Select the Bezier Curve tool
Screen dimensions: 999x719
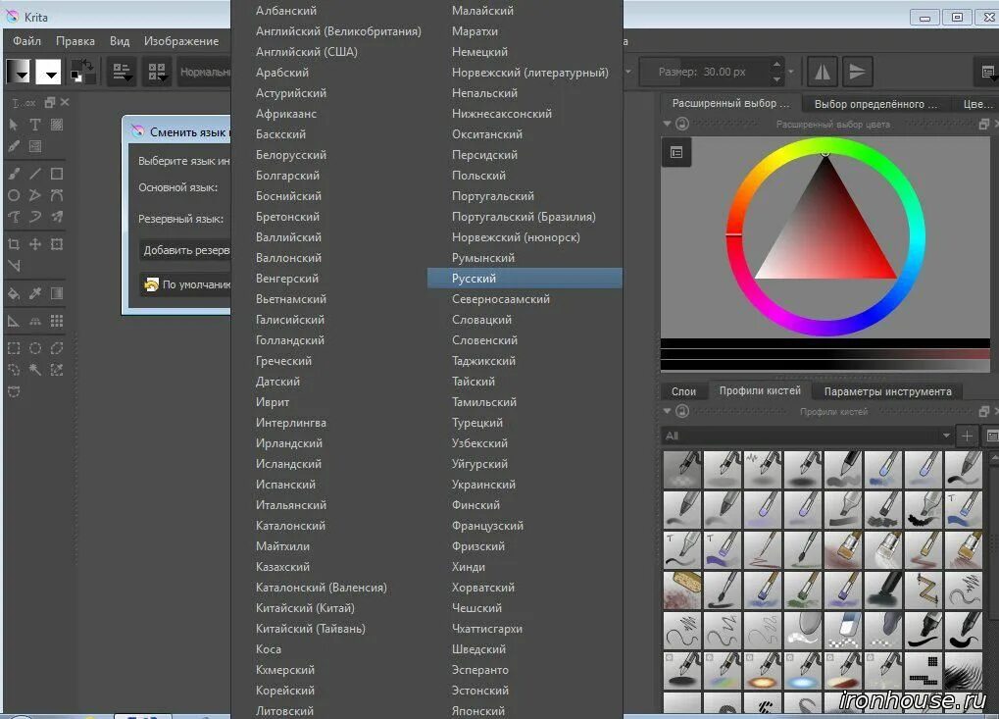(14, 217)
